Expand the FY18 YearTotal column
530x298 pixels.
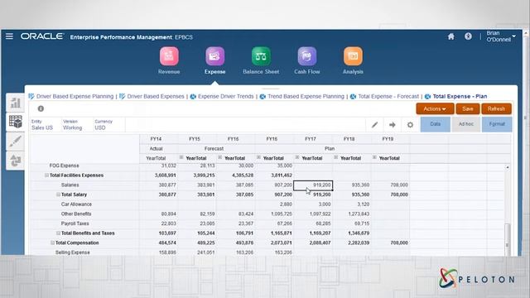pyautogui.click(x=336, y=157)
